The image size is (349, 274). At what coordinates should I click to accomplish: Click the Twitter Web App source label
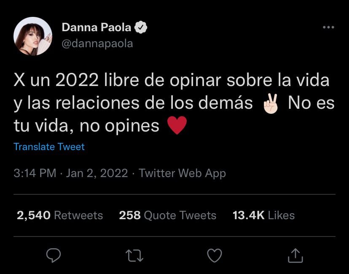click(182, 173)
